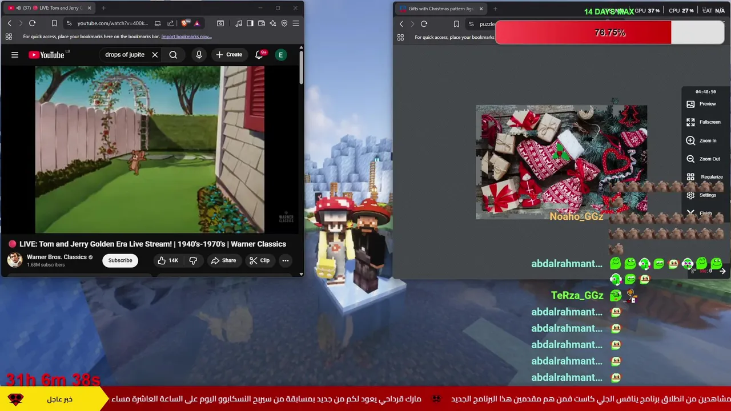Screen dimensions: 731x411
Task: Subscribe to Warner Bros. Classics
Action: coord(120,260)
